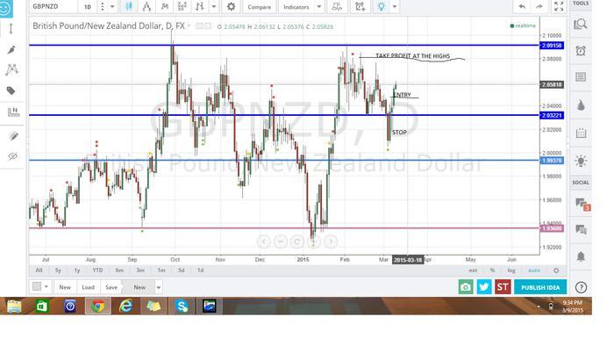
Task: Select the All time range
Action: tap(39, 270)
